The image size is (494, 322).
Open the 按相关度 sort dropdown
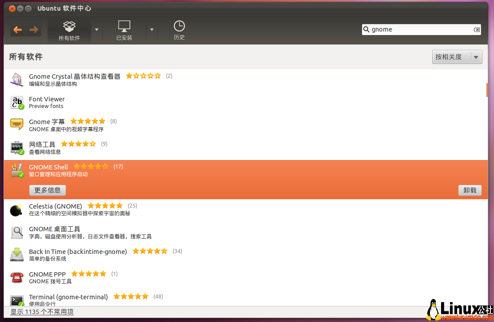(x=457, y=57)
